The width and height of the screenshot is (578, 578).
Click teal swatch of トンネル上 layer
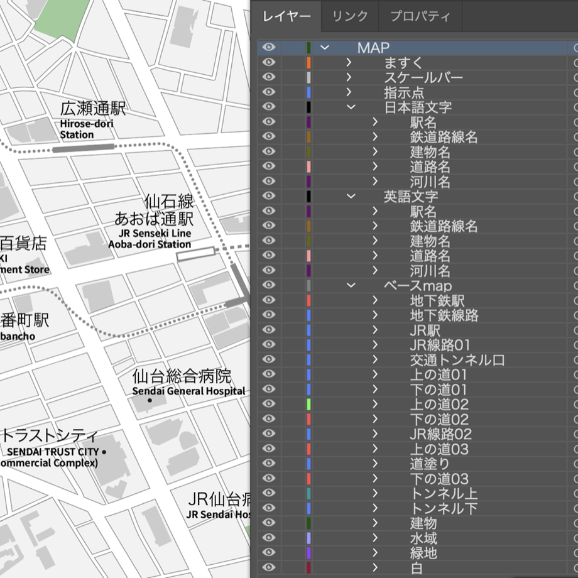coord(309,493)
